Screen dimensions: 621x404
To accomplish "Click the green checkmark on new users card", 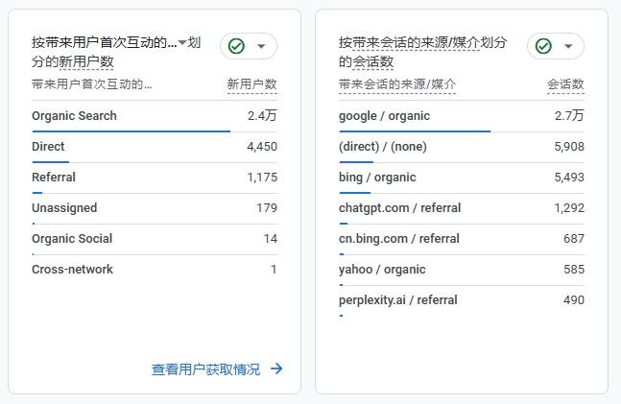I will (x=236, y=46).
